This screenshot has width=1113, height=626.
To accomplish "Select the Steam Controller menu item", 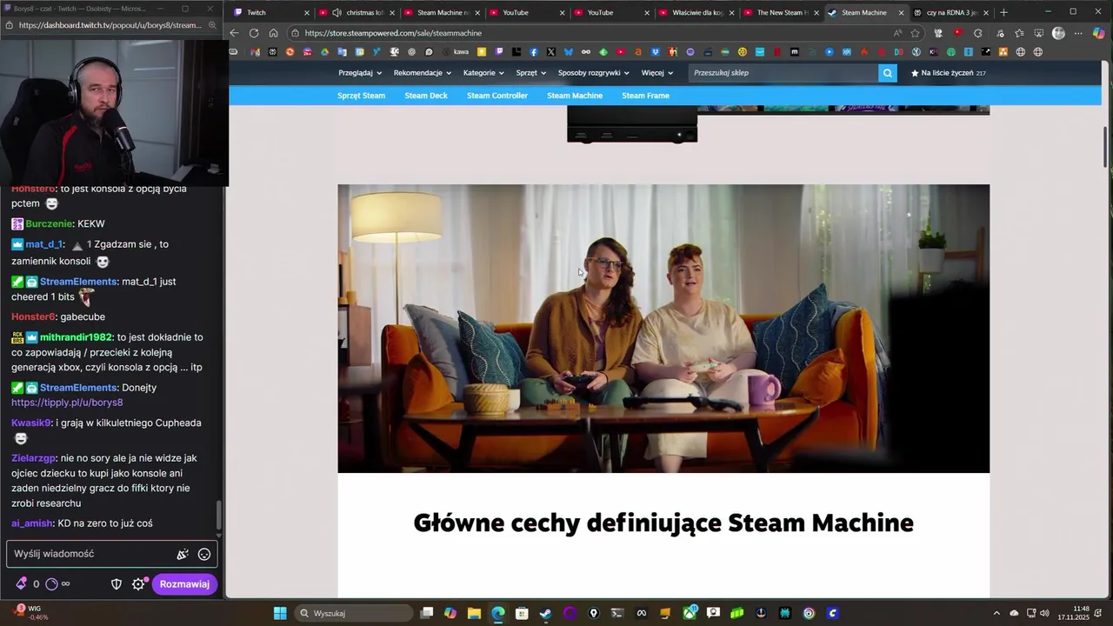I will (x=497, y=96).
